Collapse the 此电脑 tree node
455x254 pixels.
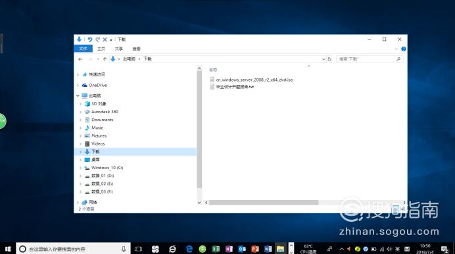click(78, 95)
